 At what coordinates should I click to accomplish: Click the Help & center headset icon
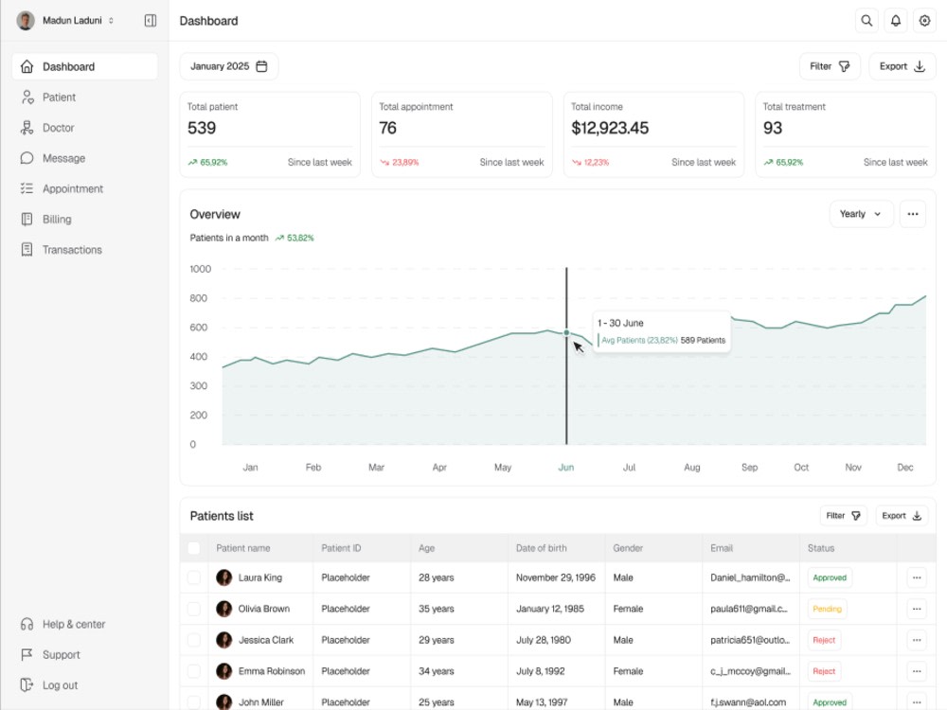pyautogui.click(x=27, y=624)
